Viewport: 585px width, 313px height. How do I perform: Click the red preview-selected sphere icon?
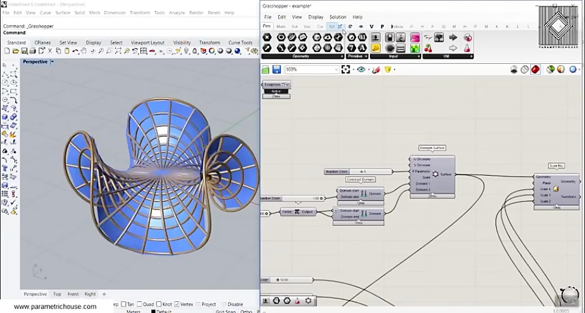pyautogui.click(x=536, y=70)
